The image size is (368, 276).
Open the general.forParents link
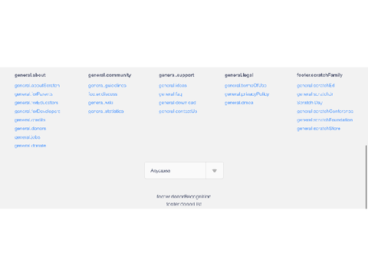pos(34,94)
